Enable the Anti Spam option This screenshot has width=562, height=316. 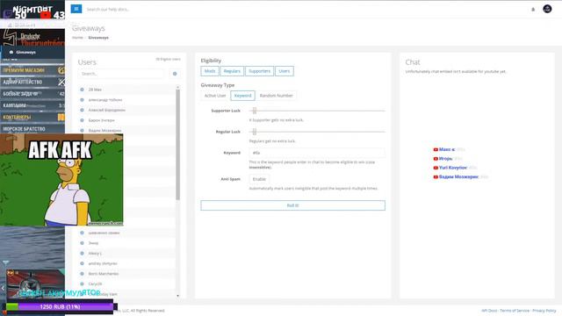click(259, 179)
